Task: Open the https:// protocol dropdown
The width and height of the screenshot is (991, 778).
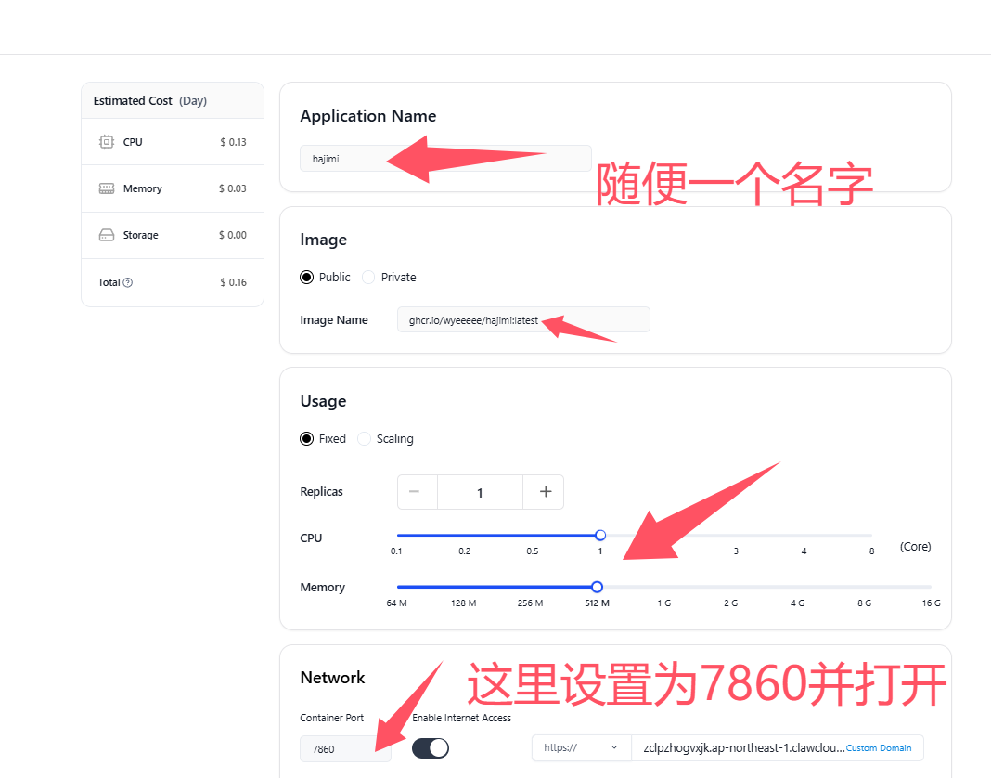Action: pos(581,748)
